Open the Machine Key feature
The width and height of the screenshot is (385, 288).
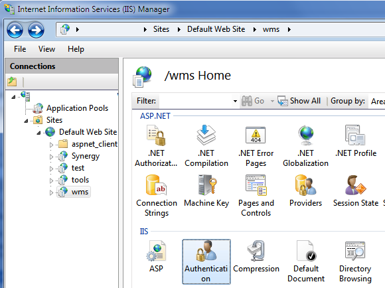click(x=206, y=191)
